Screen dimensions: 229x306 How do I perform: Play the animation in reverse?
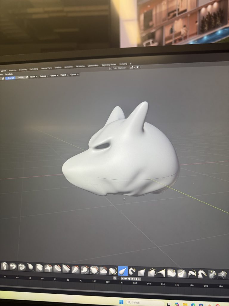[129, 279]
